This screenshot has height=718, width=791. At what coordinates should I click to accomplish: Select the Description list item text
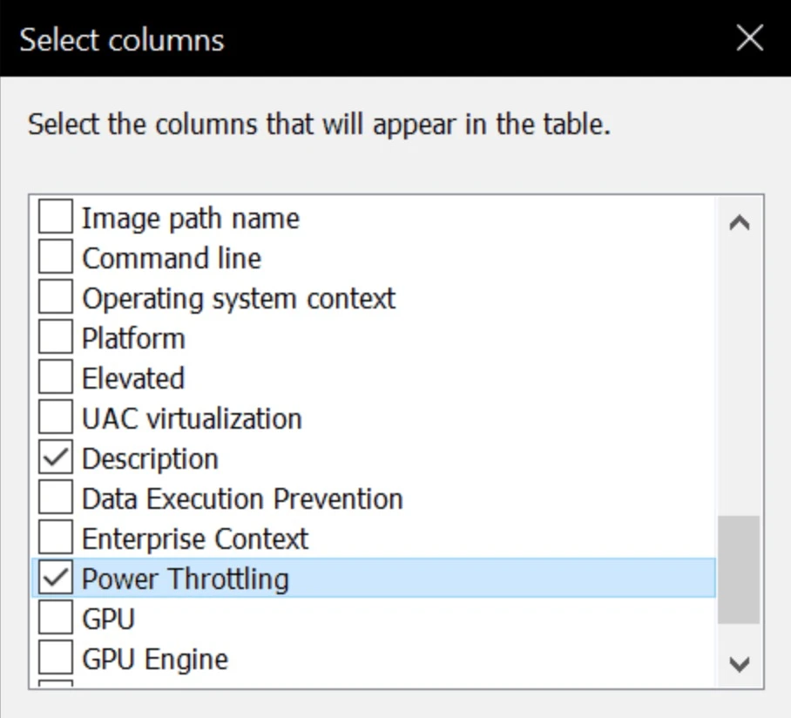[x=150, y=458]
